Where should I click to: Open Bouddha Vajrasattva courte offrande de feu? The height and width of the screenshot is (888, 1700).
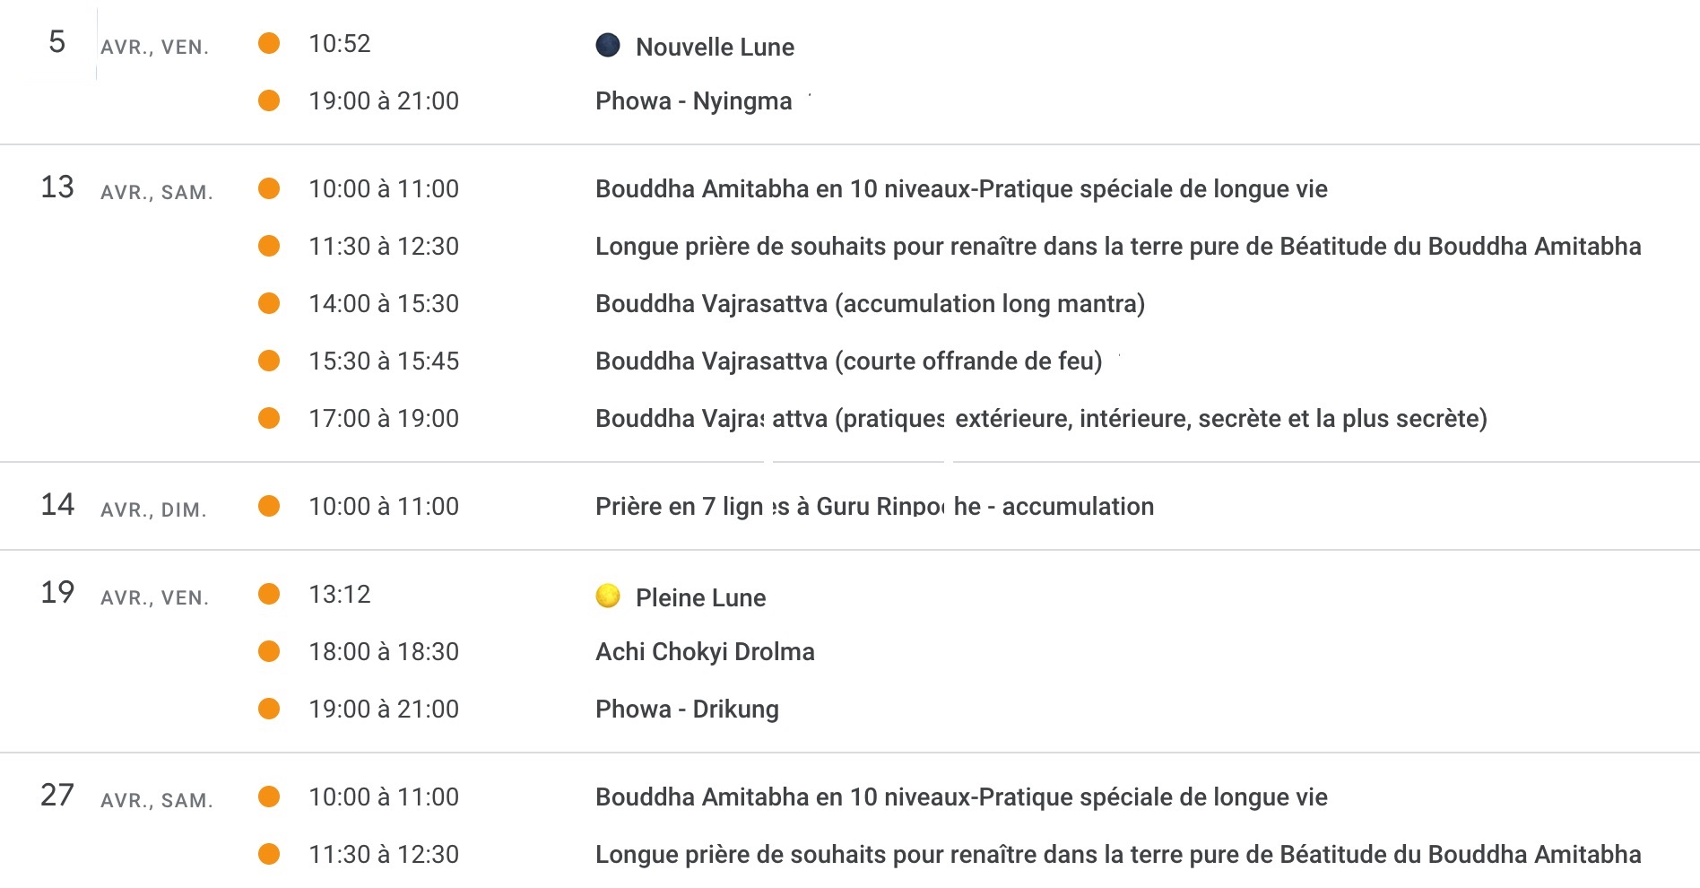click(x=848, y=361)
